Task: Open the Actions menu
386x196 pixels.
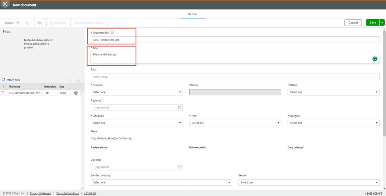Action: tap(12, 23)
